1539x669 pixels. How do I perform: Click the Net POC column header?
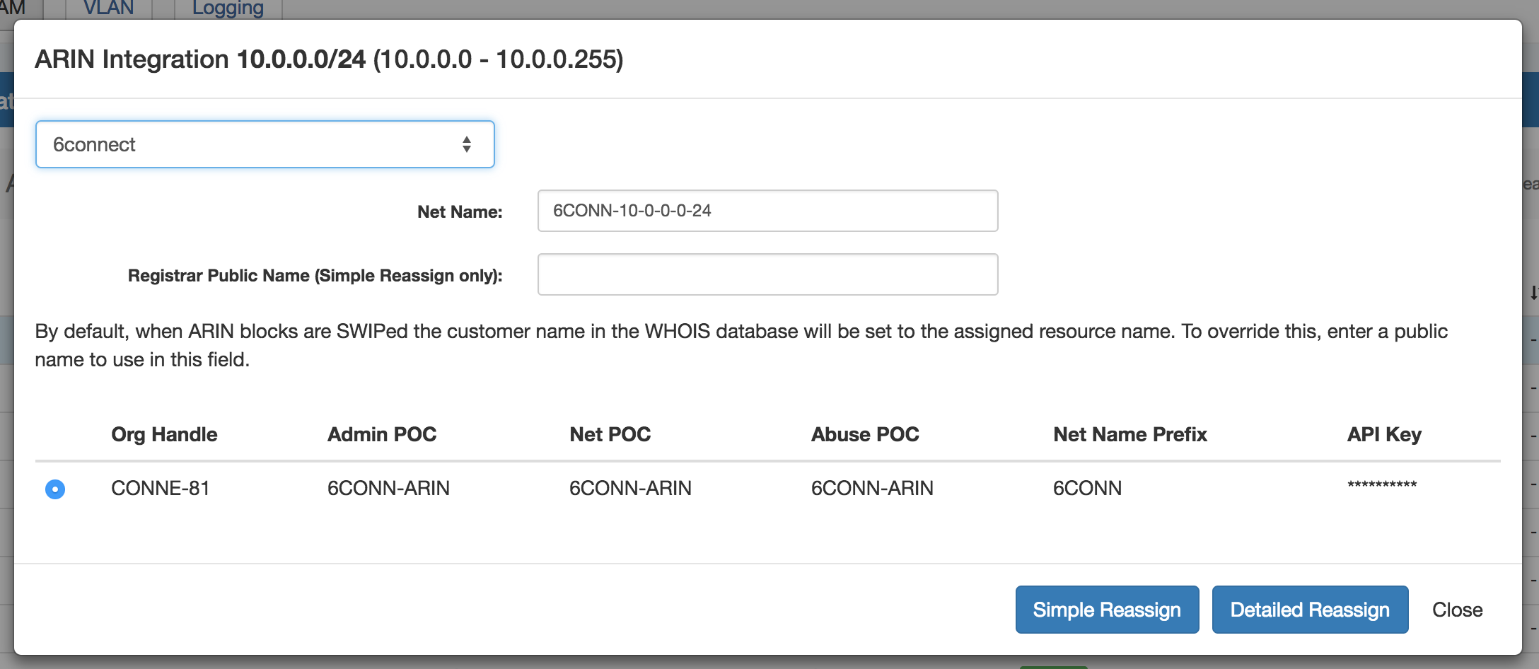(x=610, y=434)
